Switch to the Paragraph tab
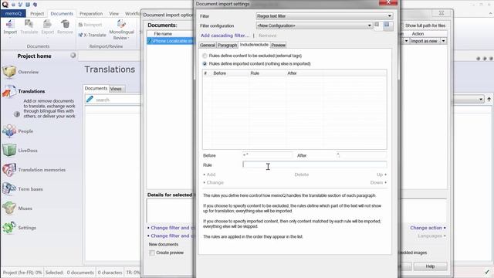 [x=227, y=45]
